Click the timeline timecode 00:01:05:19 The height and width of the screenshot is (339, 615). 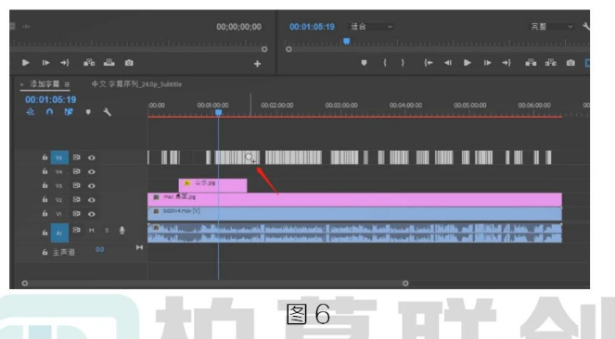(51, 100)
